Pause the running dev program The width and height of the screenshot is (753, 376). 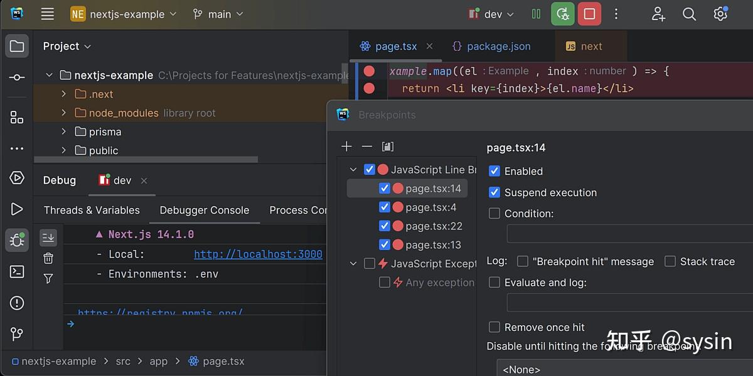pyautogui.click(x=537, y=14)
